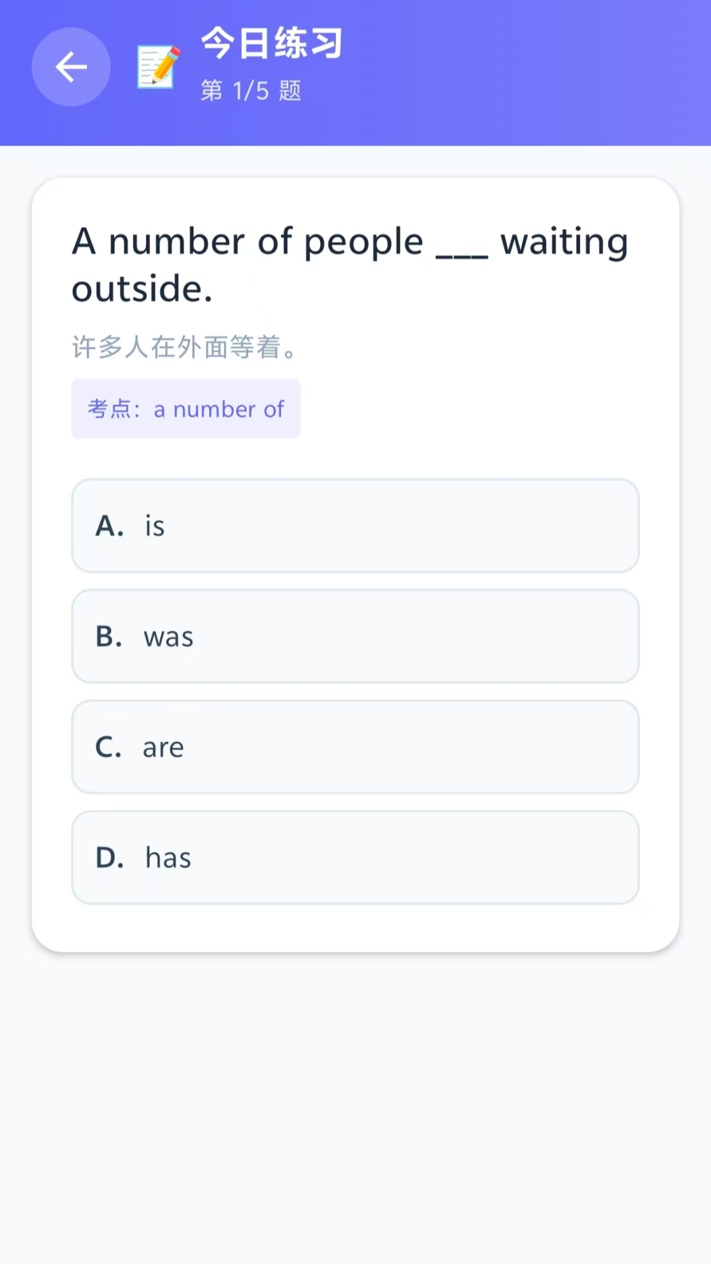The image size is (711, 1264).
Task: Click the 考点: a number of tag
Action: point(186,409)
